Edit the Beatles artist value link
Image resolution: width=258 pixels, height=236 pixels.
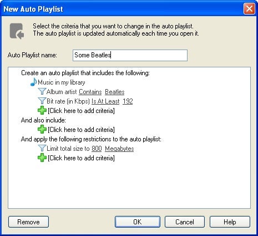115,92
